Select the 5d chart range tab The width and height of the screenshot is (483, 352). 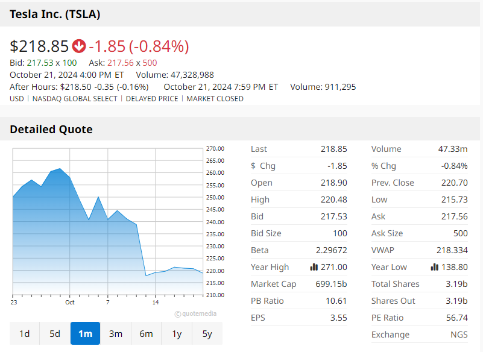pyautogui.click(x=55, y=333)
